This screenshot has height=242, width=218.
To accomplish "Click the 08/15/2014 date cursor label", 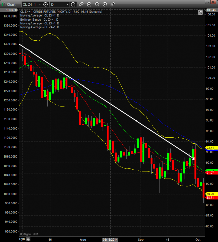I will click(x=110, y=240).
